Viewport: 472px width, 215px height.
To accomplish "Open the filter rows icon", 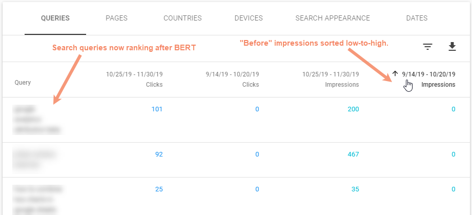I will click(427, 47).
